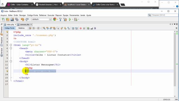Collapse the body tag fold on line 10
179x101 pixels.
(11, 61)
